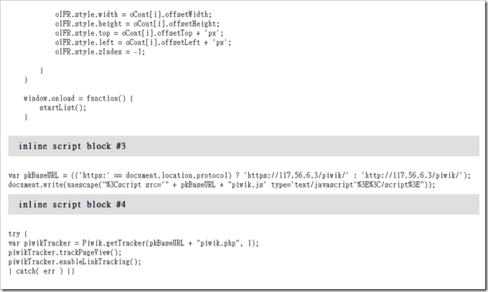This screenshot has height=292, width=488.
Task: Click the window.onload = function() line
Action: 78,99
